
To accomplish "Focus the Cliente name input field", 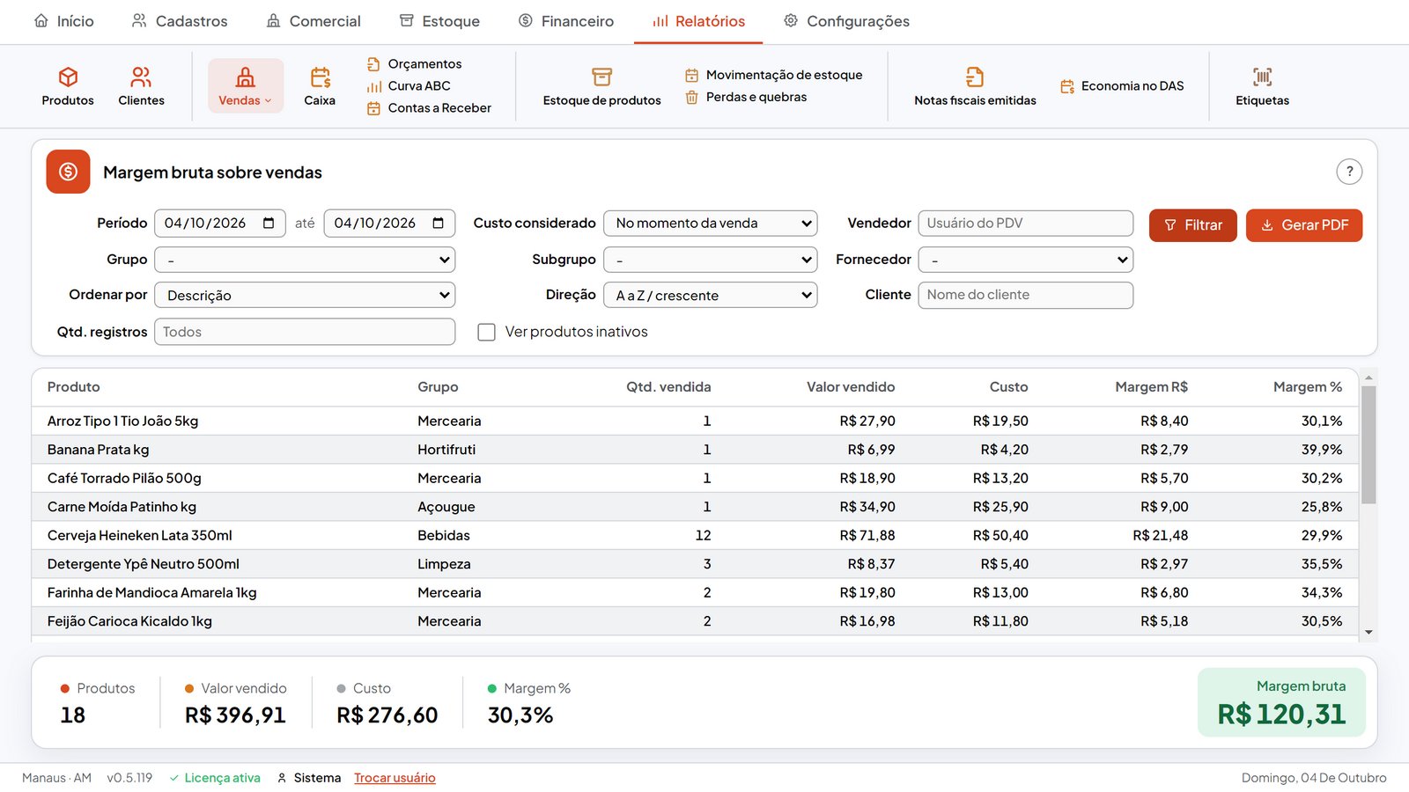I will (x=1025, y=295).
